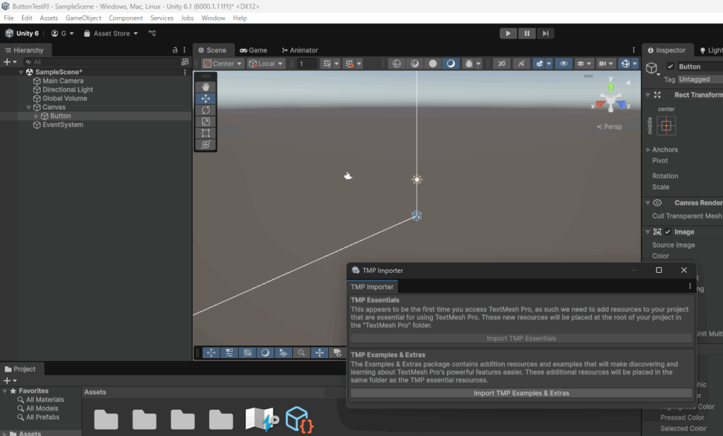Viewport: 723px width, 436px height.
Task: Open the Component menu
Action: (x=126, y=18)
